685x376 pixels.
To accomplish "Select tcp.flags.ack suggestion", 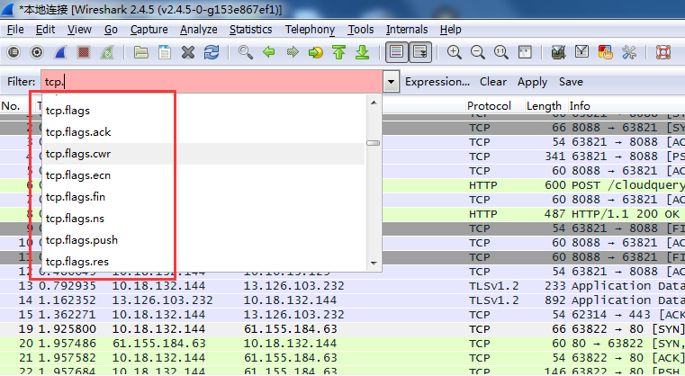I will [x=203, y=132].
